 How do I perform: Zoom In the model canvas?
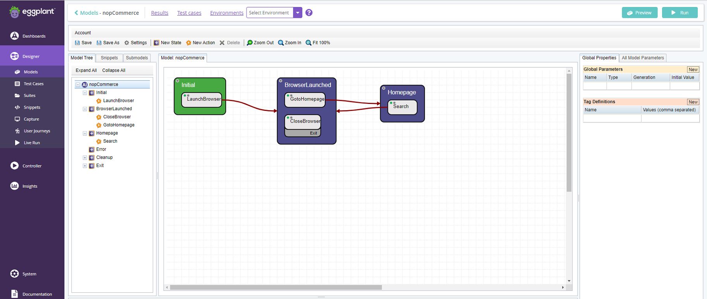pos(290,43)
